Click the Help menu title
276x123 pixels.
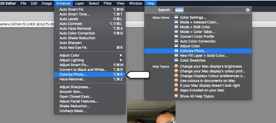coord(150,3)
